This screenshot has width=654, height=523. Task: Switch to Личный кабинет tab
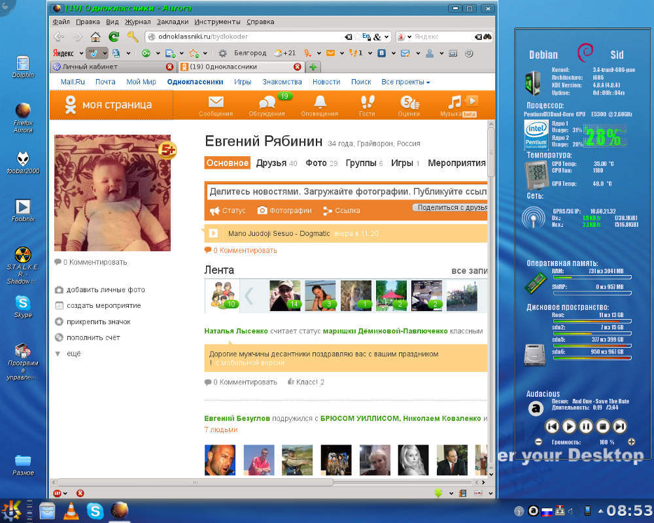[112, 67]
